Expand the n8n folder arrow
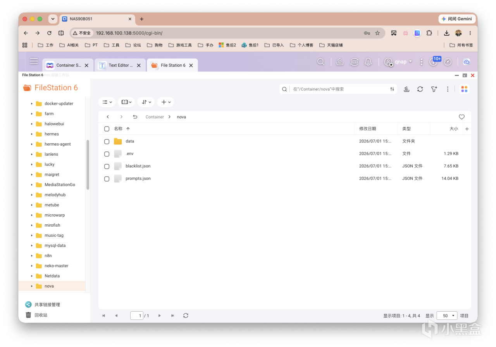 coord(32,256)
